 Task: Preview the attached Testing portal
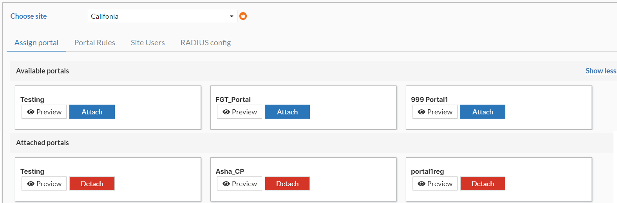tap(44, 183)
